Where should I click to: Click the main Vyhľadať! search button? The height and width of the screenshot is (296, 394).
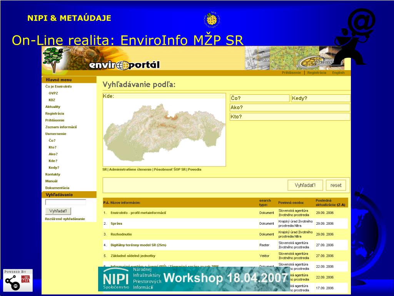coord(305,185)
